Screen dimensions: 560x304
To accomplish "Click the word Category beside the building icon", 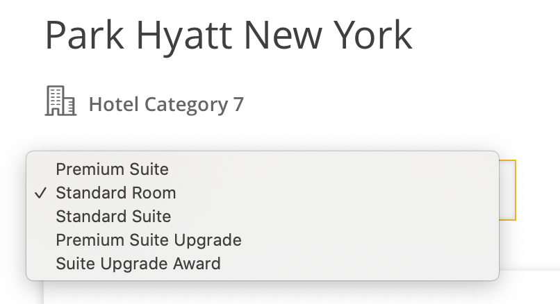I will pyautogui.click(x=186, y=105).
